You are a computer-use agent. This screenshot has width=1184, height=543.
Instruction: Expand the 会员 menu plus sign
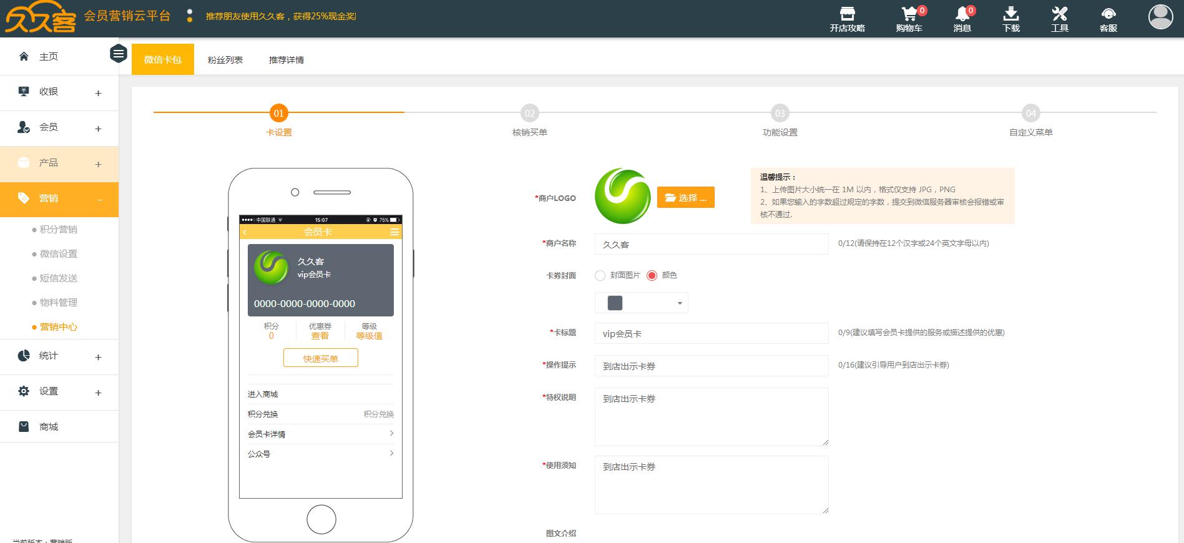[98, 129]
